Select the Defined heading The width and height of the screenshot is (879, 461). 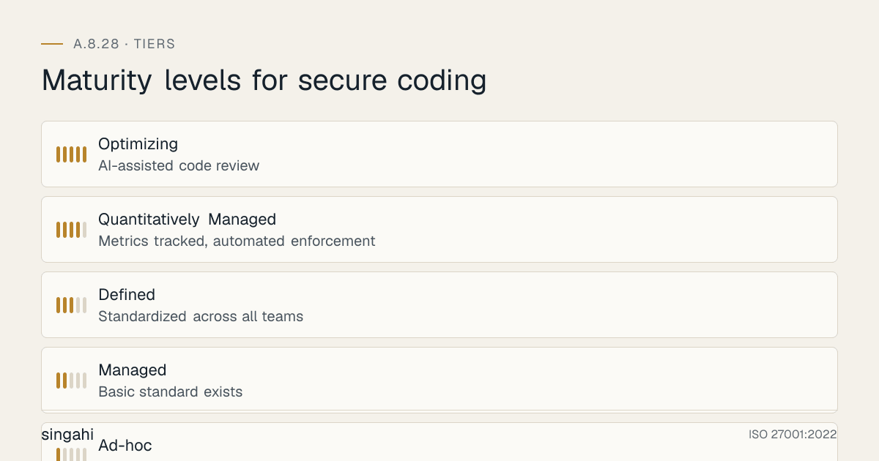tap(127, 295)
